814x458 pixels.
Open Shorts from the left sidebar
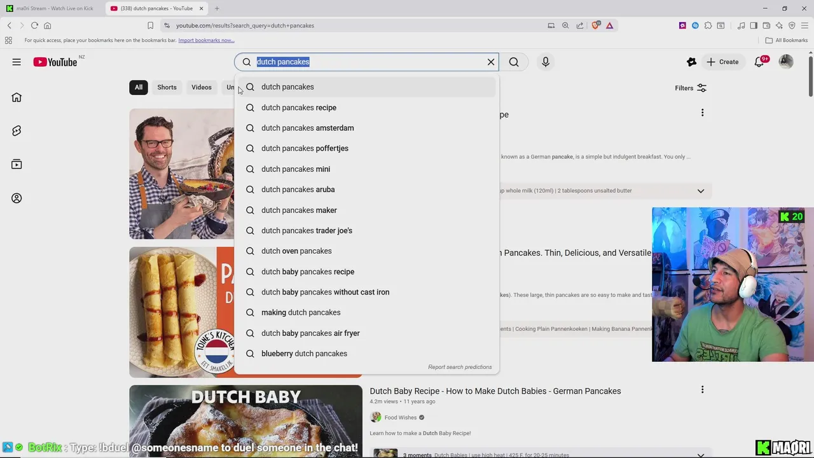[17, 130]
